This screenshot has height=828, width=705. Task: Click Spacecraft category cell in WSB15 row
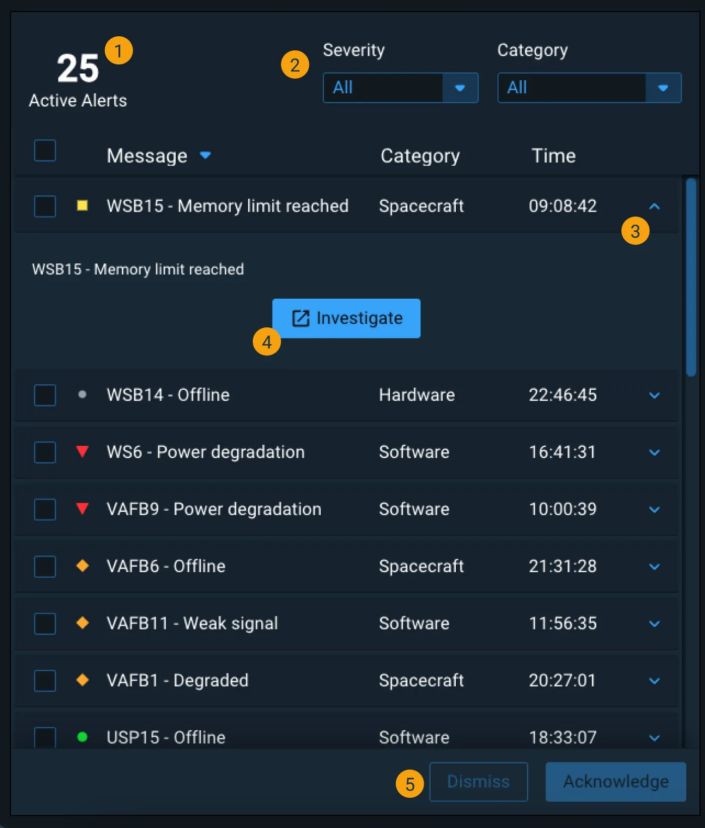pos(421,206)
